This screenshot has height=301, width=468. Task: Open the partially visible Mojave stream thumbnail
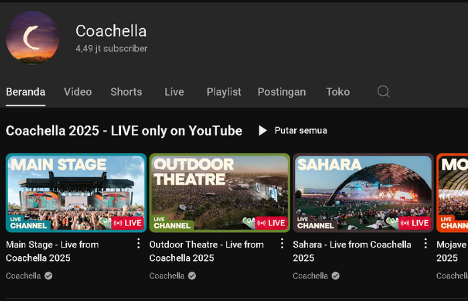(452, 193)
